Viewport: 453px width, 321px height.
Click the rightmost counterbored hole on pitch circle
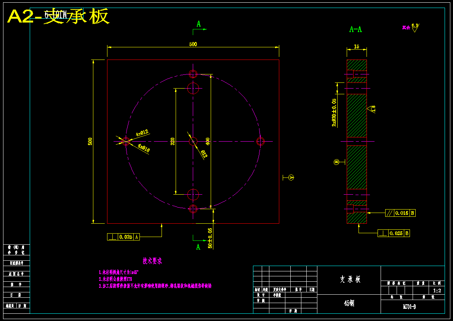(x=261, y=141)
